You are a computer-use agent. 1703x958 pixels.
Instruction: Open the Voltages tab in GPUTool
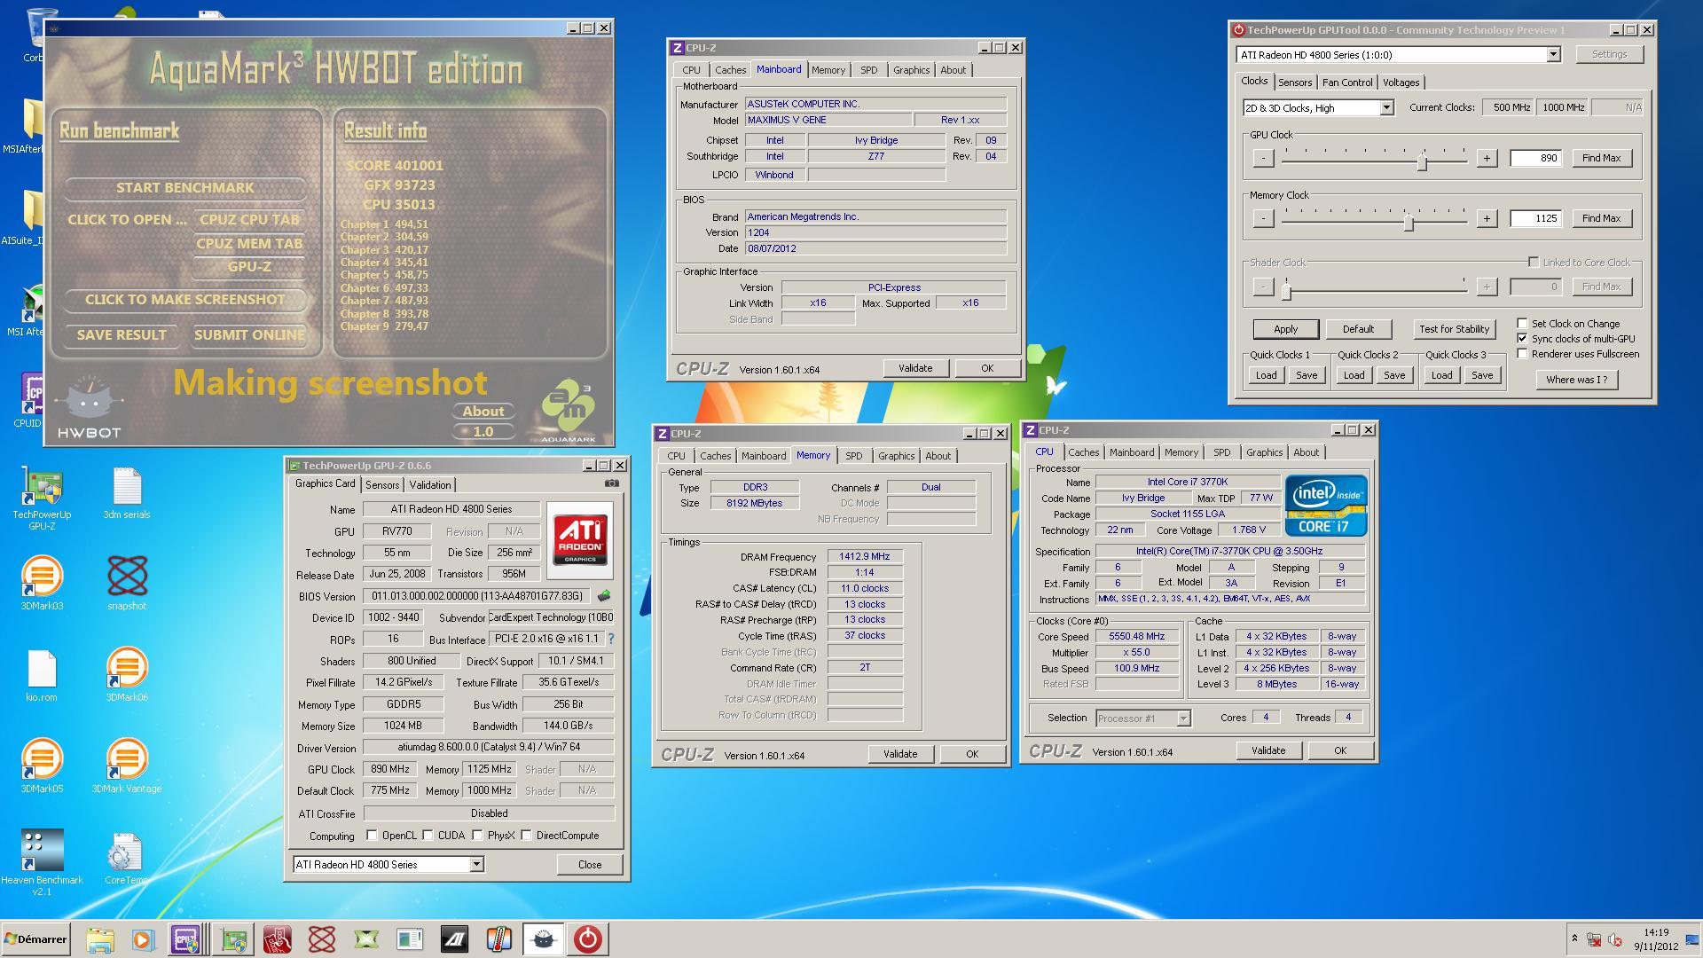tap(1401, 82)
